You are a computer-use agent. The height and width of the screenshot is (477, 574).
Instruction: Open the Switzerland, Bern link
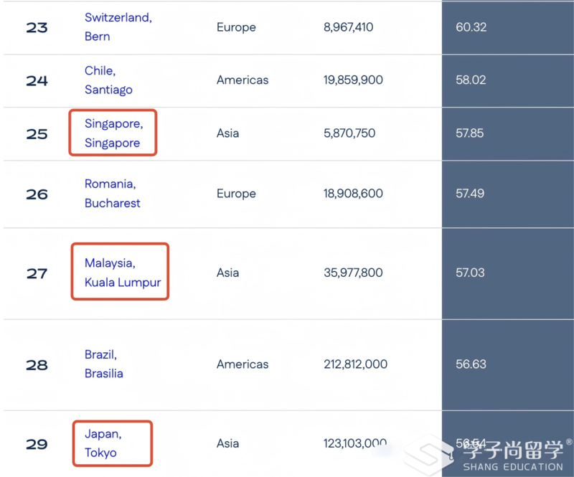click(118, 27)
